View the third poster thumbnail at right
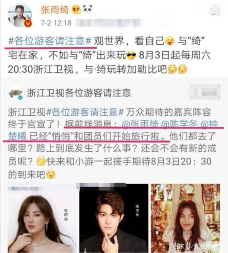Screen dimensions: 228x253 click(x=185, y=218)
